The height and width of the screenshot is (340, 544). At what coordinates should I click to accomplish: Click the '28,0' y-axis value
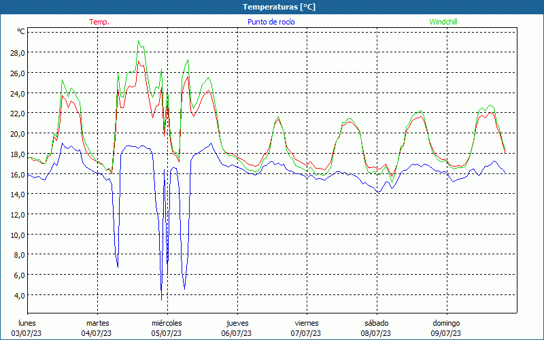coord(18,52)
